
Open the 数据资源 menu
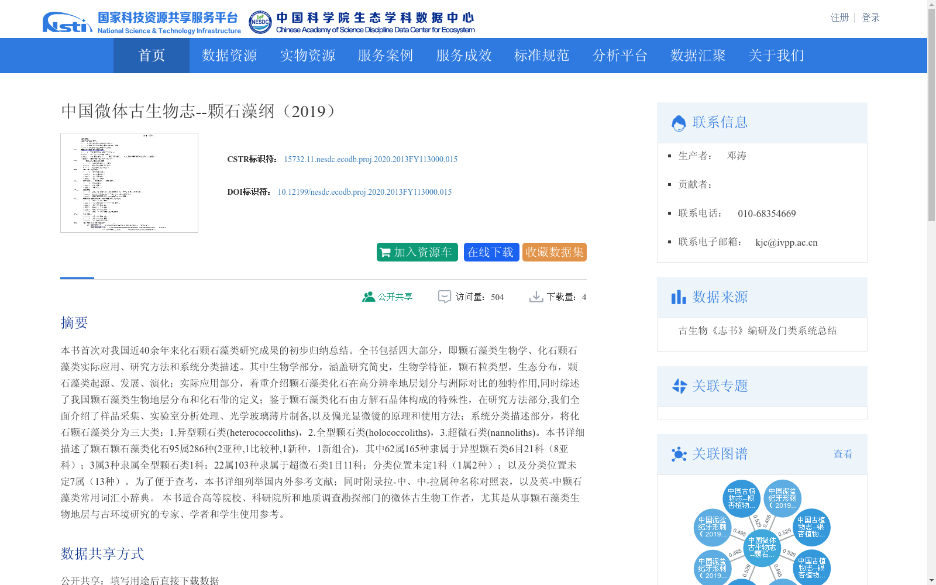point(229,56)
